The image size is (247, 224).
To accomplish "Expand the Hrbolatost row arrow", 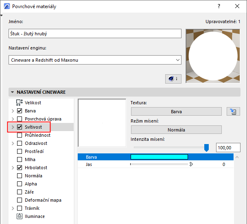I will pos(13,168).
